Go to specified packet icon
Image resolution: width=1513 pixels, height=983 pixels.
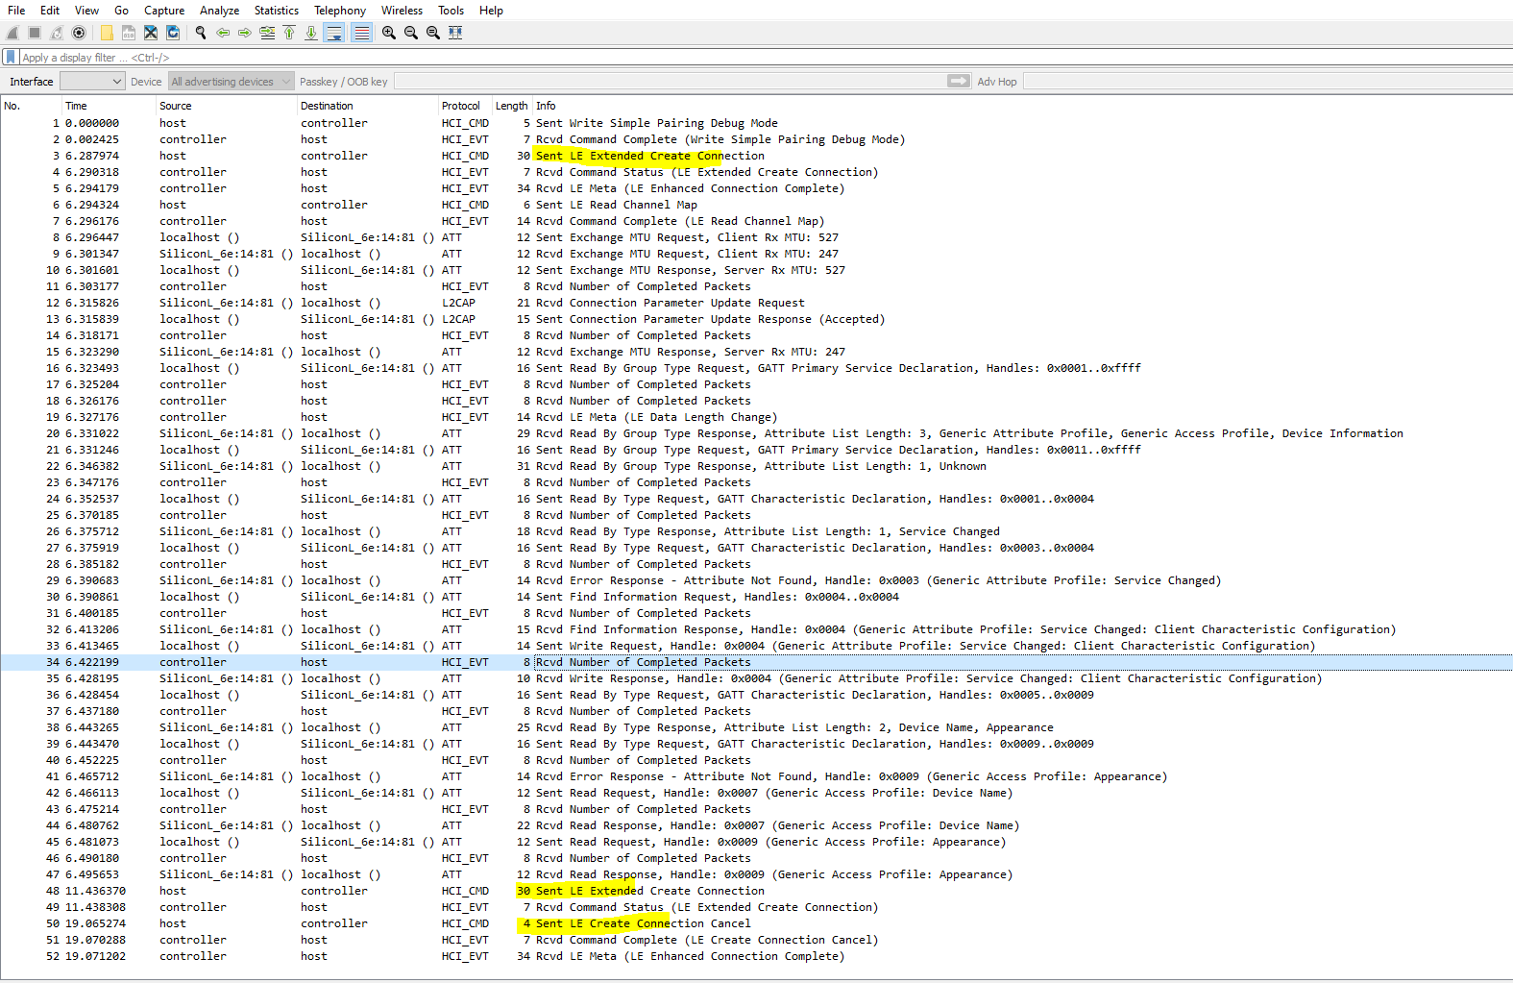tap(267, 33)
